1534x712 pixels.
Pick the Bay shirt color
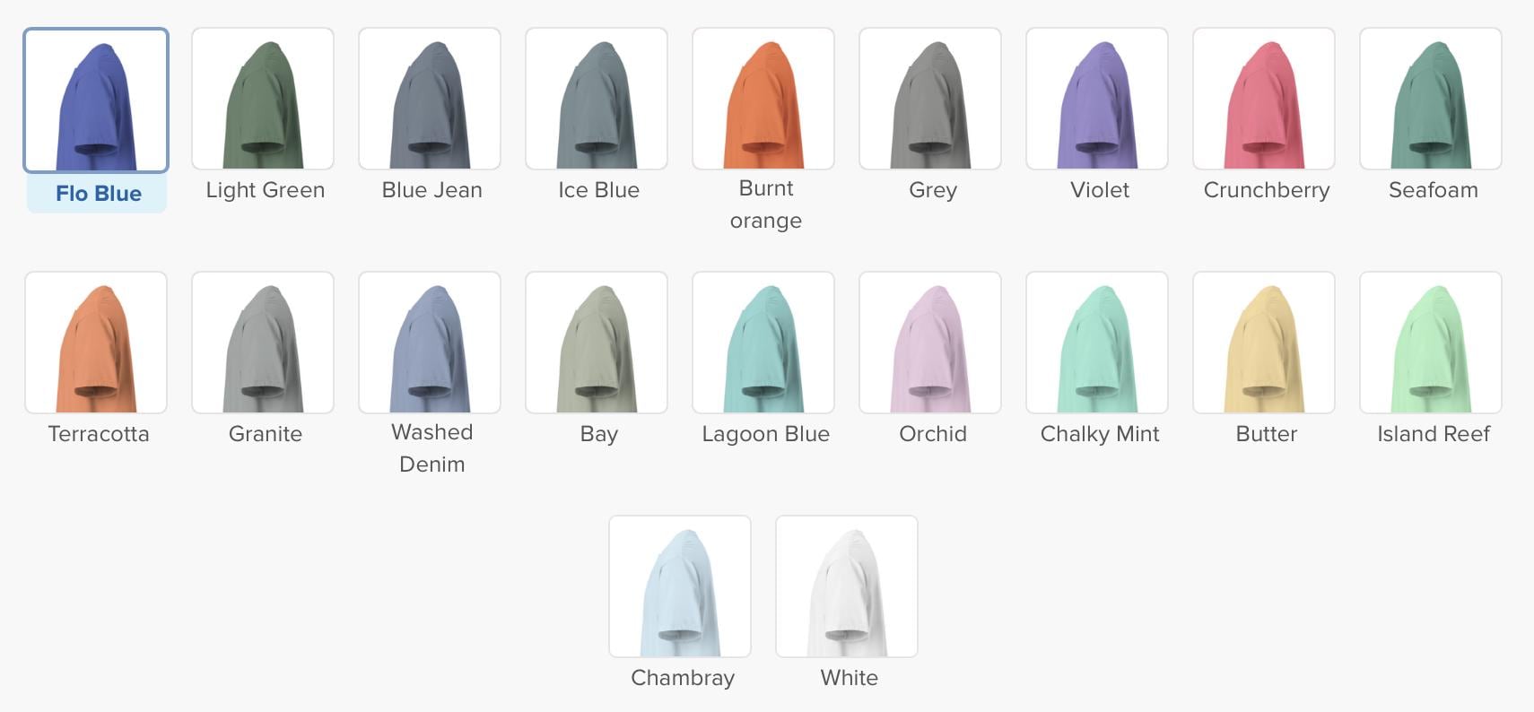(597, 343)
